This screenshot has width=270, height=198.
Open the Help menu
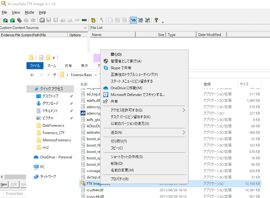click(42, 12)
